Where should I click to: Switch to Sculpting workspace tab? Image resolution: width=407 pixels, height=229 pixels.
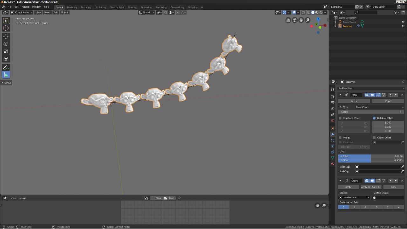coord(86,7)
